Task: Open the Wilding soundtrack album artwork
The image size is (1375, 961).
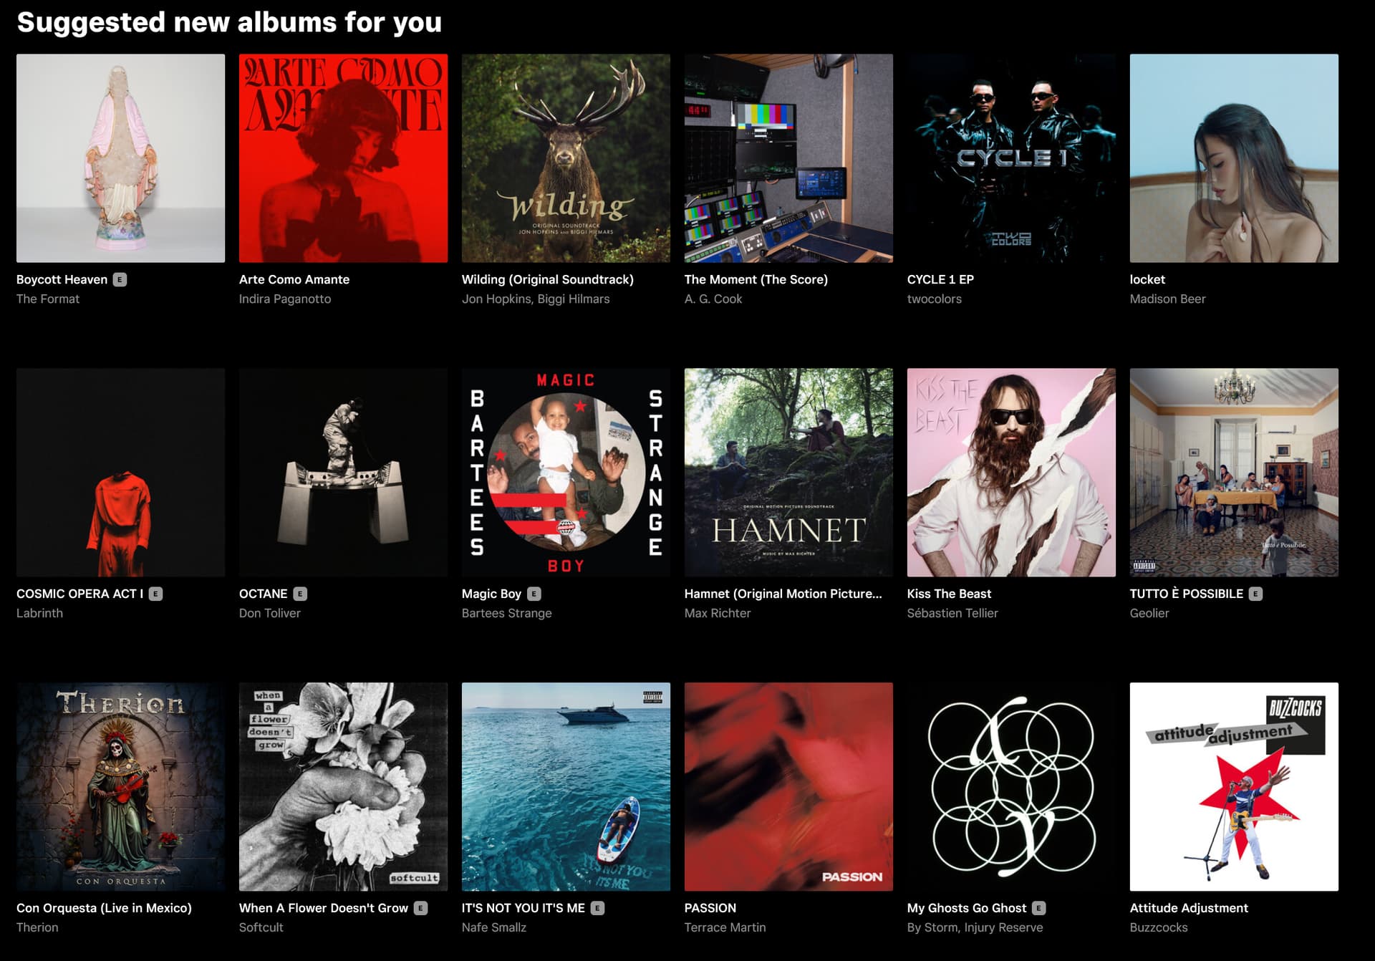Action: pyautogui.click(x=566, y=158)
